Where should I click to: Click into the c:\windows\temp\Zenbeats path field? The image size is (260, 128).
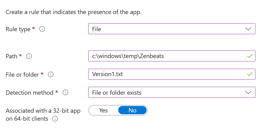(x=168, y=56)
